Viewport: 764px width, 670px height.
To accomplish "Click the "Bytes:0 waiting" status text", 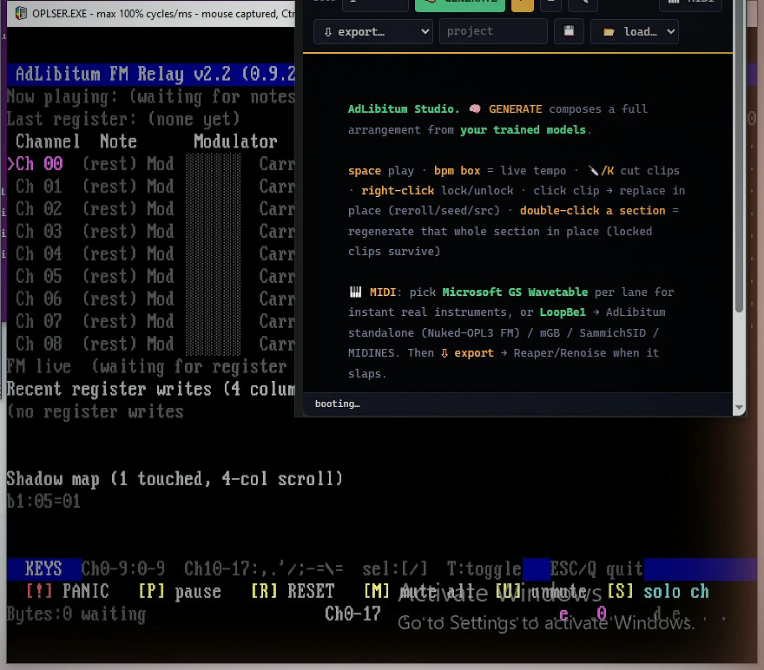I will (x=76, y=614).
